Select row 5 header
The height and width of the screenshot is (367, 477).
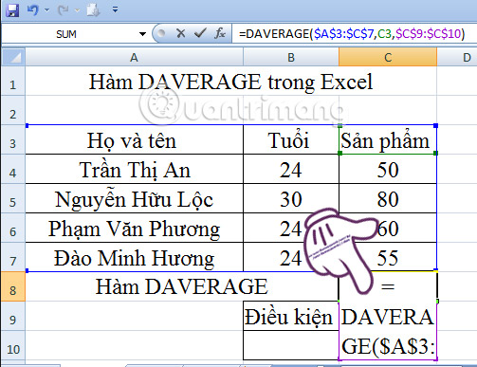(13, 198)
